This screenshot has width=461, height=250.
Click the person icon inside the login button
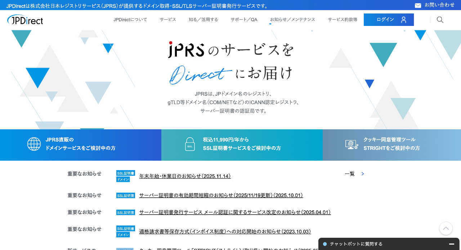pos(403,19)
